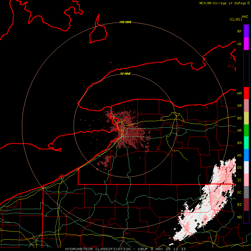251x251 pixels.
Task: Click the IC pink legend swatch
Action: [246, 180]
